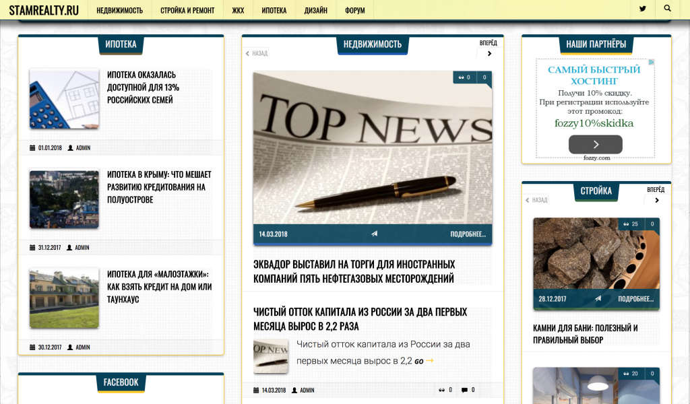Go back in Недвижимость slider
The height and width of the screenshot is (404, 690).
[x=256, y=53]
